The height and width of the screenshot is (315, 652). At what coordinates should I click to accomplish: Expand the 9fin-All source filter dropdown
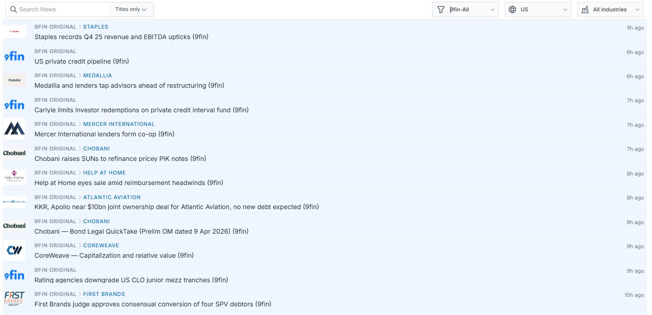[466, 10]
